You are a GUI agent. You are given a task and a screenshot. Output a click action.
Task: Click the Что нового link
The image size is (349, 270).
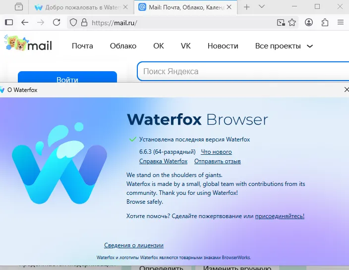coord(216,152)
